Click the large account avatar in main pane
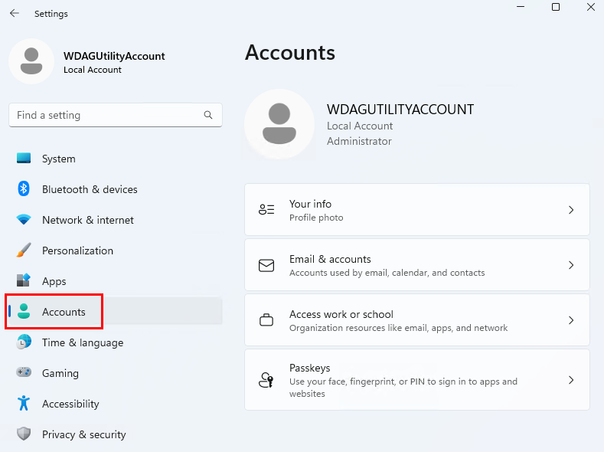 point(279,124)
